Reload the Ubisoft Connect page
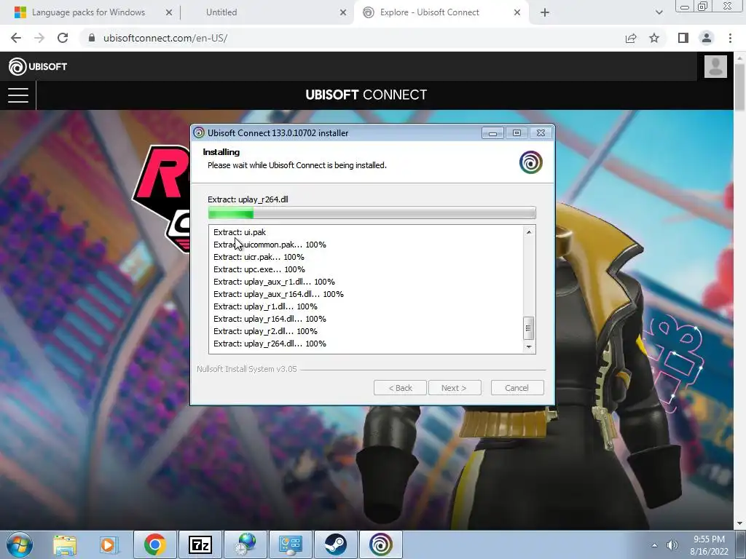This screenshot has height=559, width=746. coord(63,38)
